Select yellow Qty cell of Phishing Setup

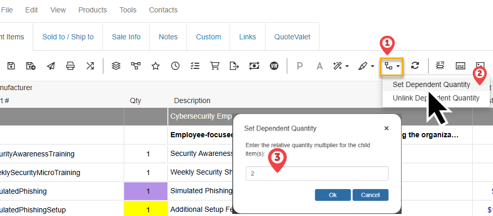(146, 209)
